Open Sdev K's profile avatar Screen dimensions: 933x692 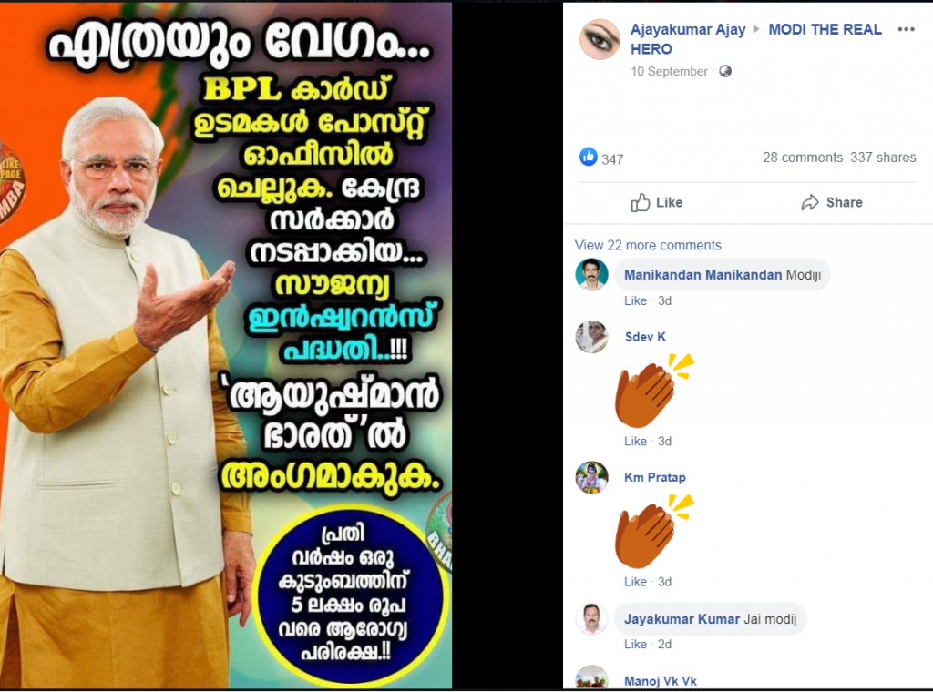[591, 337]
